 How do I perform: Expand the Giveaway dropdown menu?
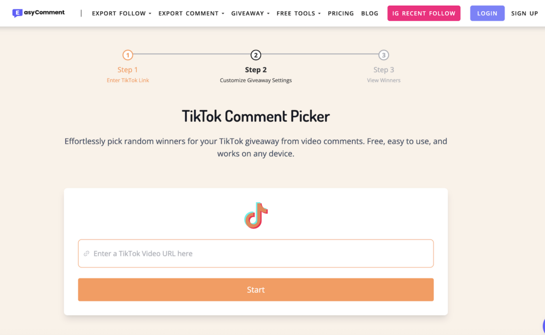(250, 13)
